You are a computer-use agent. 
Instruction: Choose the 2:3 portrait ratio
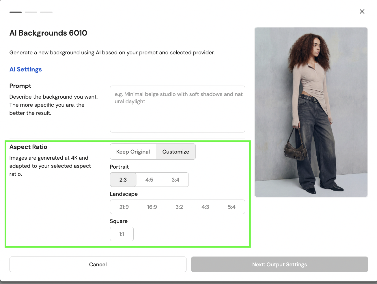[123, 180]
